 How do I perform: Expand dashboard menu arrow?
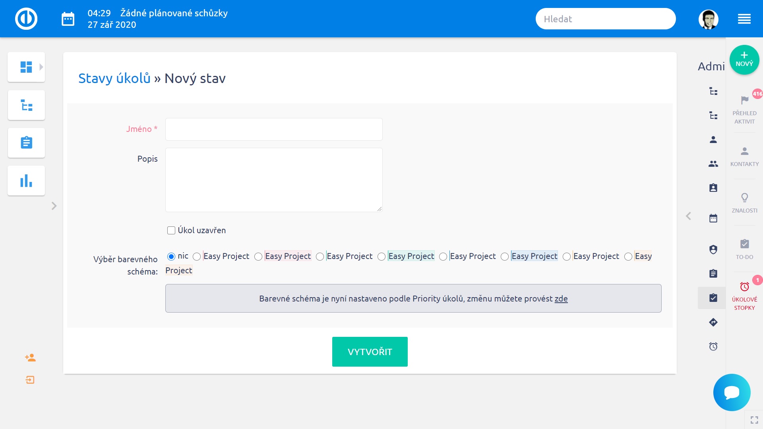coord(41,67)
